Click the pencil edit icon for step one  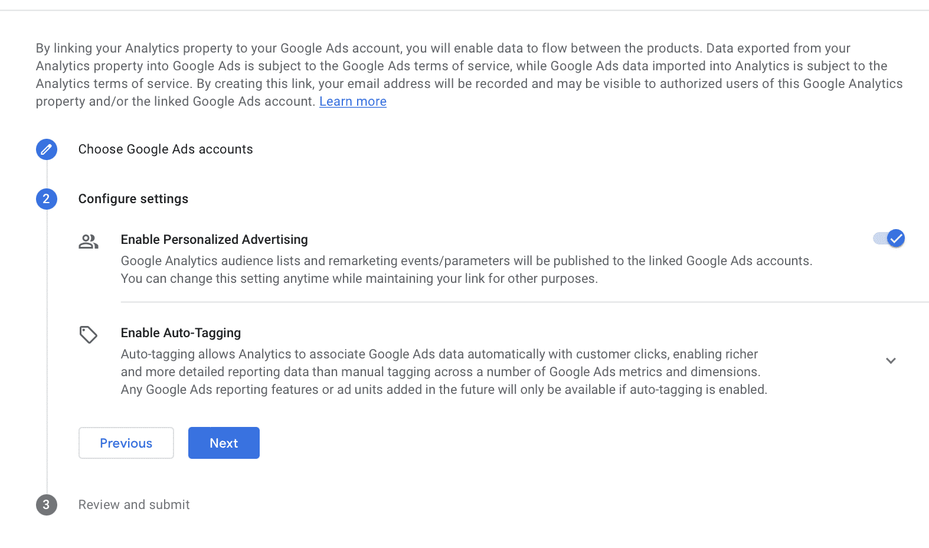click(47, 149)
